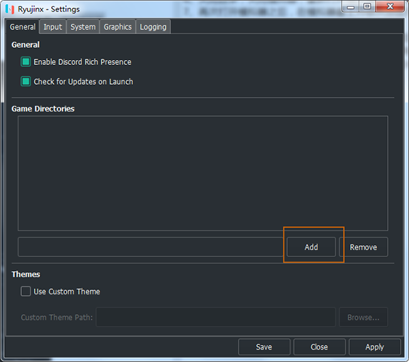The image size is (409, 362).
Task: Click the Remove game directory button
Action: [x=363, y=247]
